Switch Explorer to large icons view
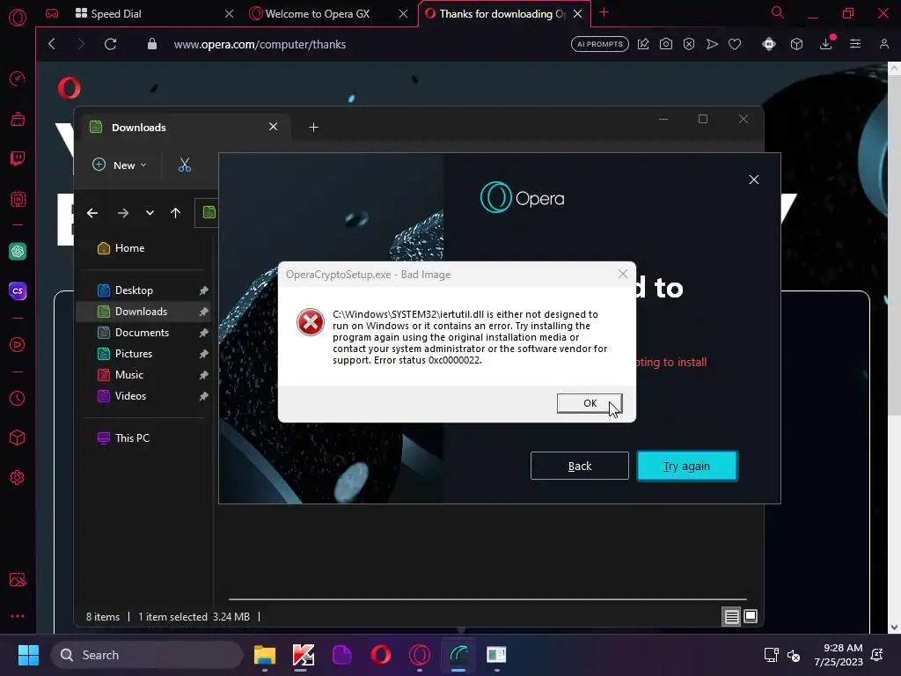The height and width of the screenshot is (676, 901). 751,617
